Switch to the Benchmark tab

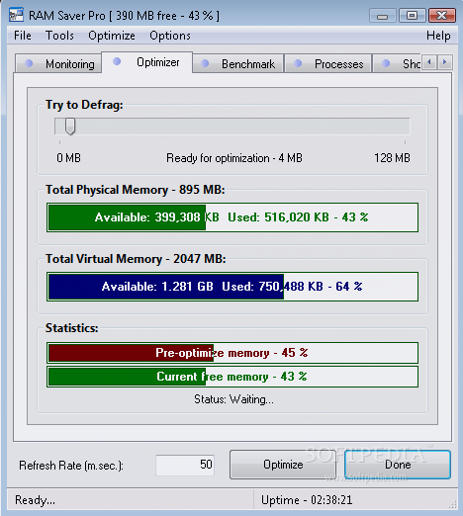coord(238,63)
